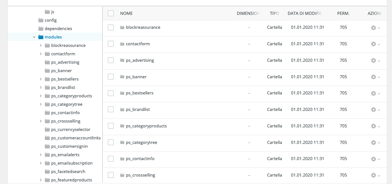Select the ps_bestsellers row checkbox

click(111, 93)
